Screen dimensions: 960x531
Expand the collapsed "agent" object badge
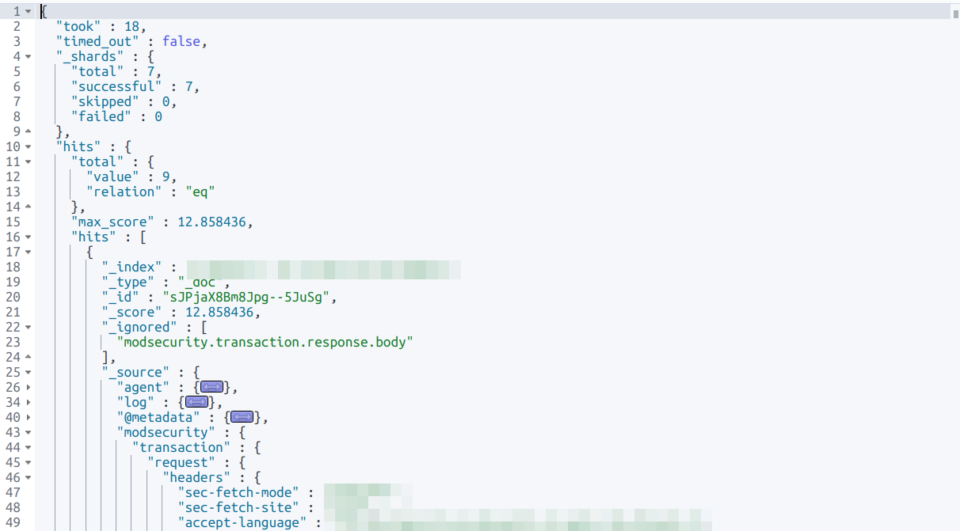[x=211, y=386]
